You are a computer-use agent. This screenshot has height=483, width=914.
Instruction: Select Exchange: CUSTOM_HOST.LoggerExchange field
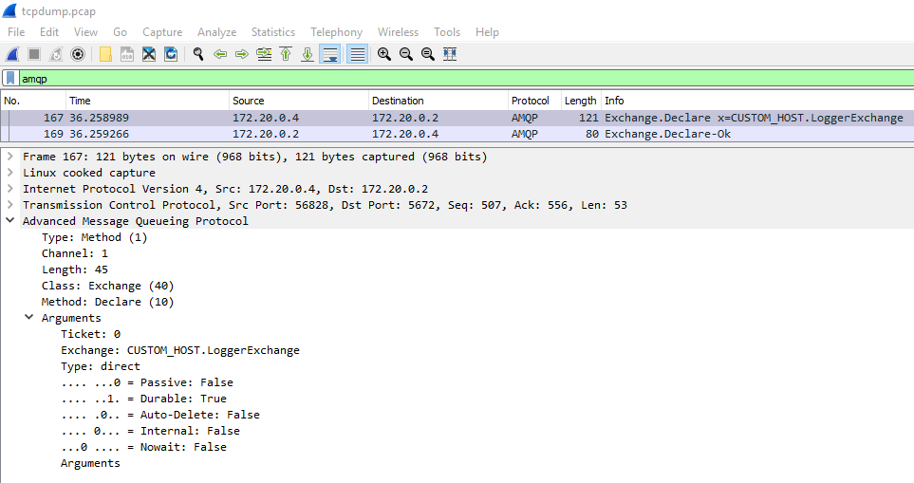[180, 350]
